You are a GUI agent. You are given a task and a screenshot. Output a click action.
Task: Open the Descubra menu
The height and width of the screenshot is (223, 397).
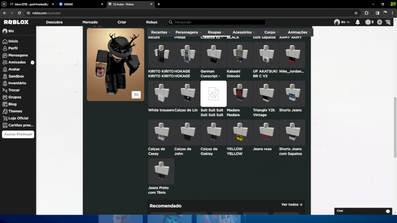coord(54,22)
